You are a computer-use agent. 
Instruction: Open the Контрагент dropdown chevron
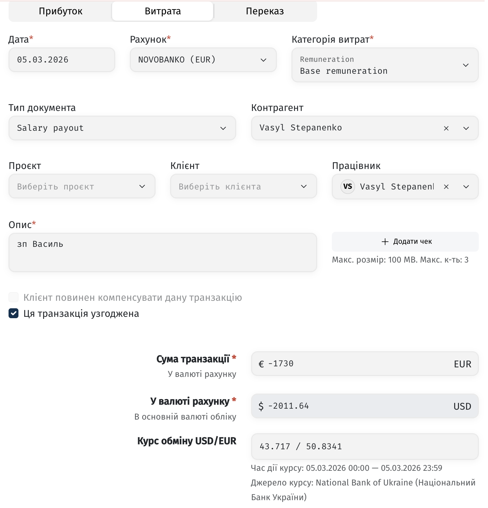(x=466, y=128)
